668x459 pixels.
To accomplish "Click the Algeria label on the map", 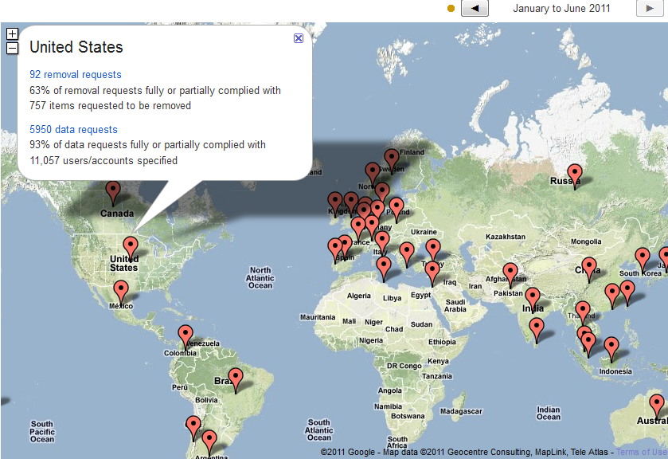I will pos(359,296).
